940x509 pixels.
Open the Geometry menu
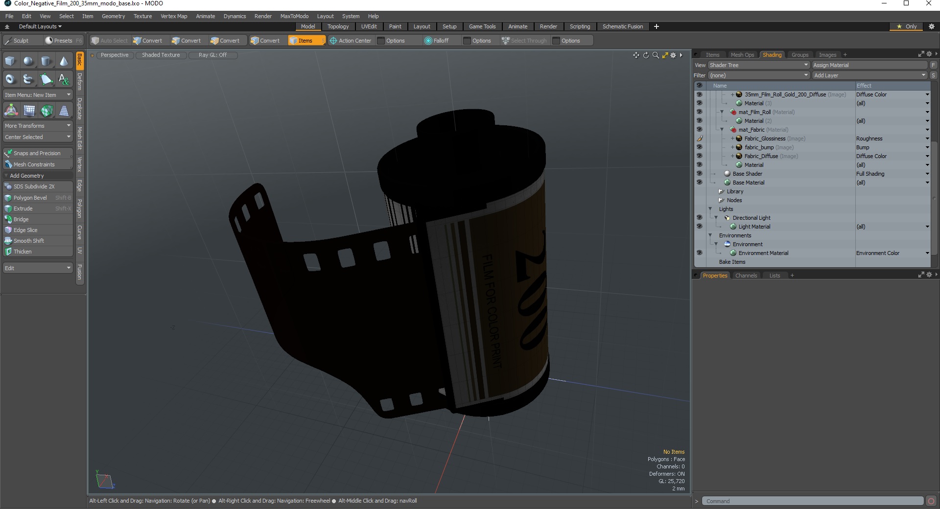(x=113, y=16)
